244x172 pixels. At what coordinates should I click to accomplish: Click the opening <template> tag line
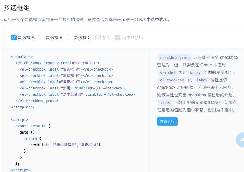pyautogui.click(x=22, y=57)
